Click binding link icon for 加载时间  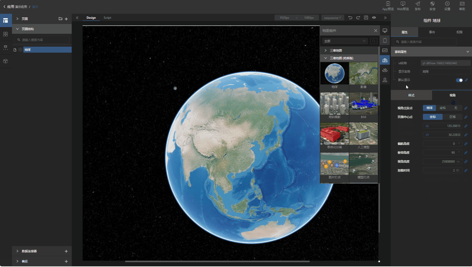point(466,170)
